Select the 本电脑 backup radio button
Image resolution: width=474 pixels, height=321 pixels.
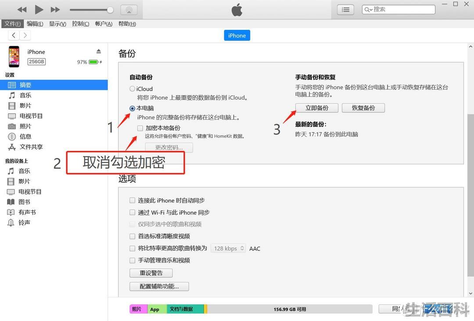(x=132, y=108)
